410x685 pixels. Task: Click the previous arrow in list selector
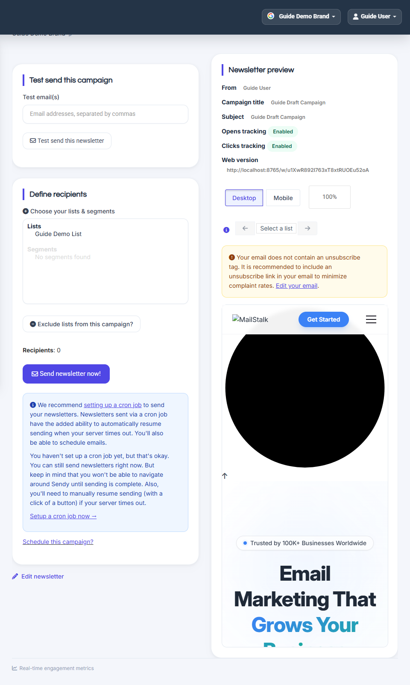[245, 228]
